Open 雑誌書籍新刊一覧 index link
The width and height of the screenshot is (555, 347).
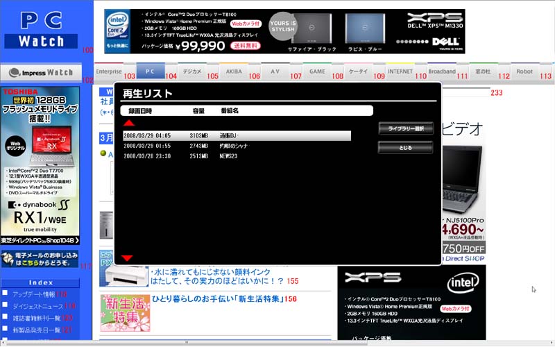coord(37,319)
